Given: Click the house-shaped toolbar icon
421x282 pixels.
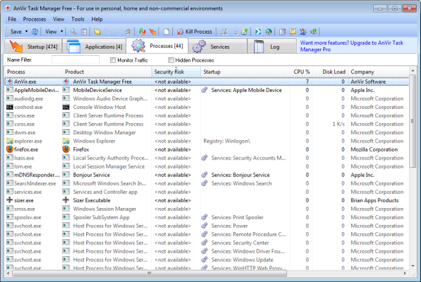Looking at the screenshot, I should (x=129, y=32).
